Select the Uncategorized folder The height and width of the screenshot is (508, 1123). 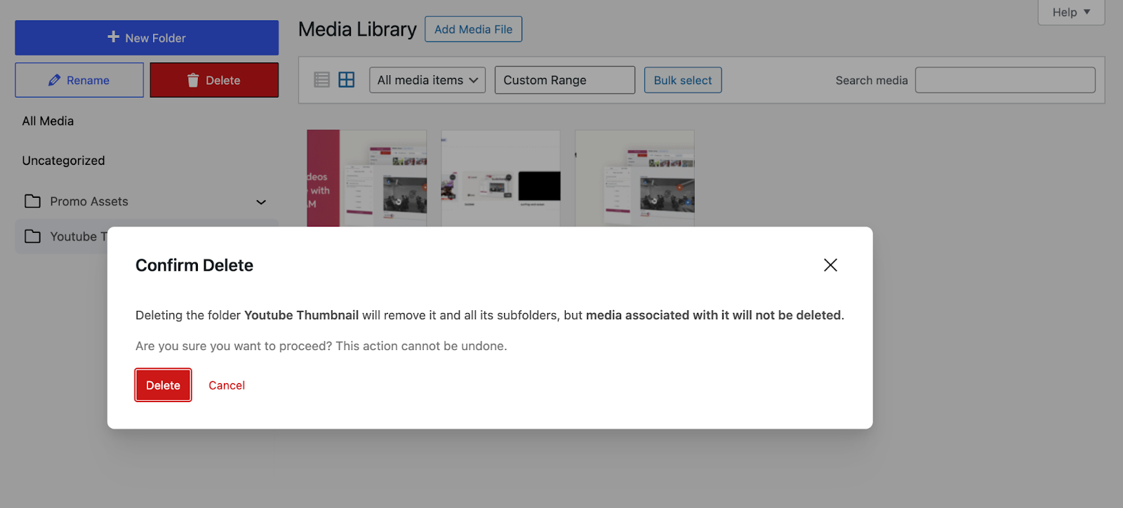tap(63, 161)
